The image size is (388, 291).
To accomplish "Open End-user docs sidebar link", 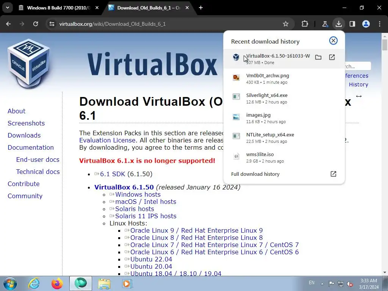I will click(x=38, y=160).
